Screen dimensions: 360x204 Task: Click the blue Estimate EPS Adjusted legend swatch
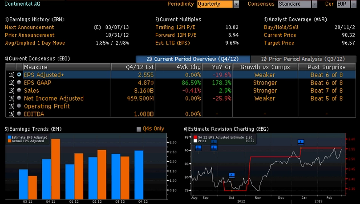(x=9, y=137)
